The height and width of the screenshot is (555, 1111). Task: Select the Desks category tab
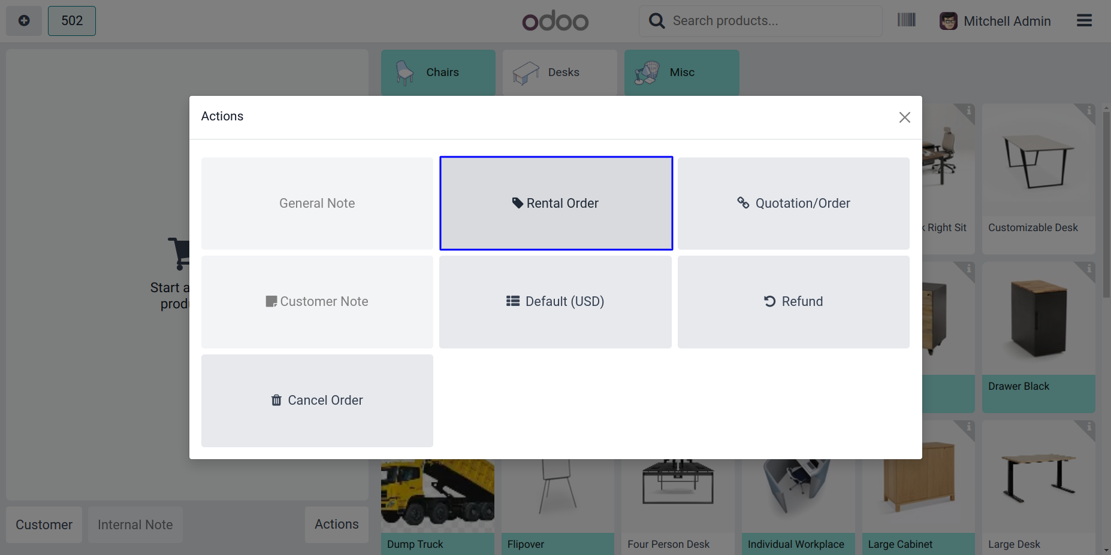coord(559,72)
